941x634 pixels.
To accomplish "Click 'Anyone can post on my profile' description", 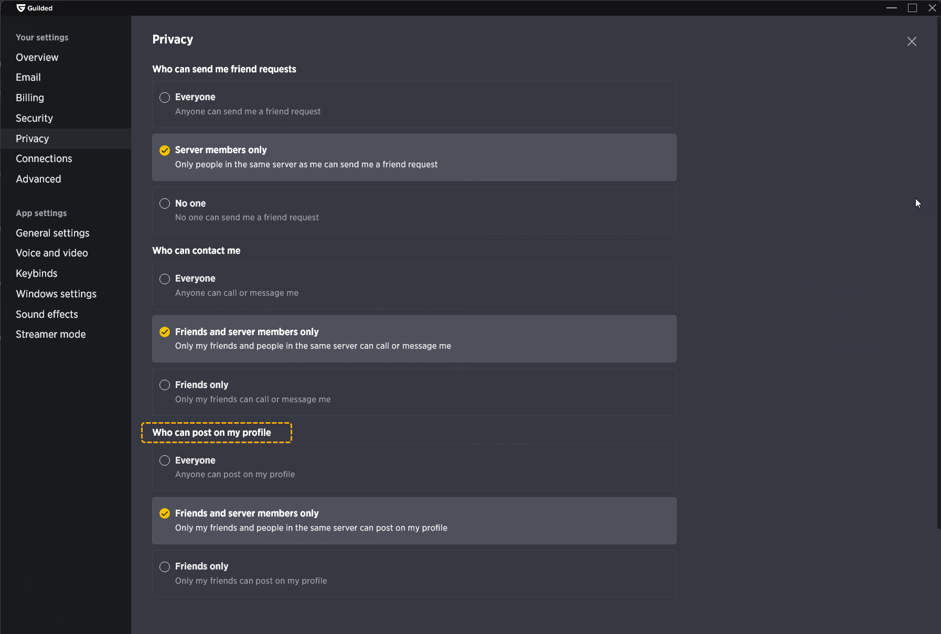I will (x=235, y=474).
